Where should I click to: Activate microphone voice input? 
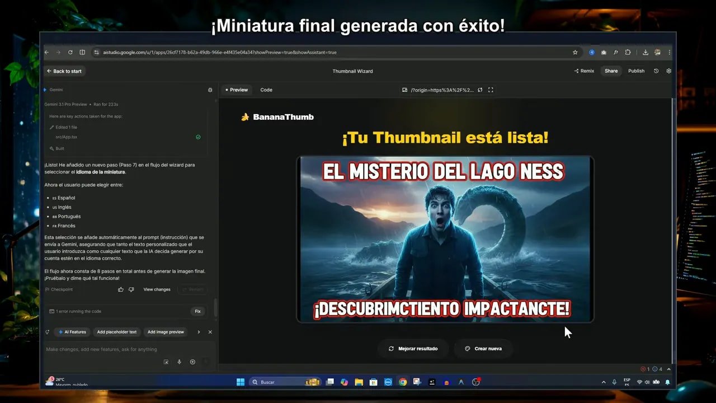pyautogui.click(x=179, y=362)
